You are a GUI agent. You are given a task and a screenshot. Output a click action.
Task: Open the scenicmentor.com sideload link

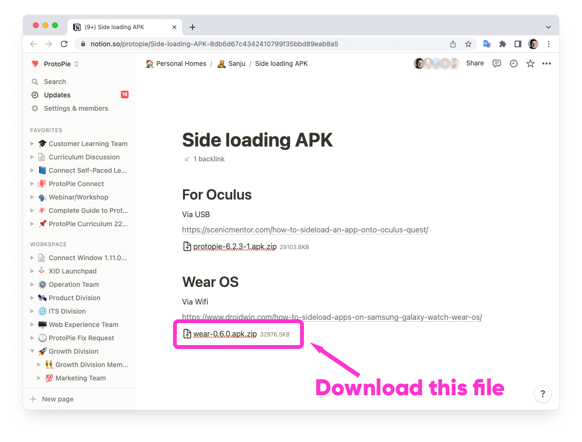click(x=305, y=230)
